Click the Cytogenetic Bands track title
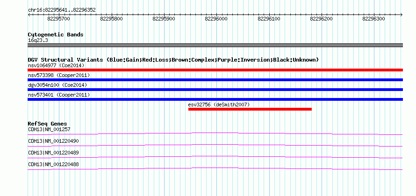 pos(56,35)
